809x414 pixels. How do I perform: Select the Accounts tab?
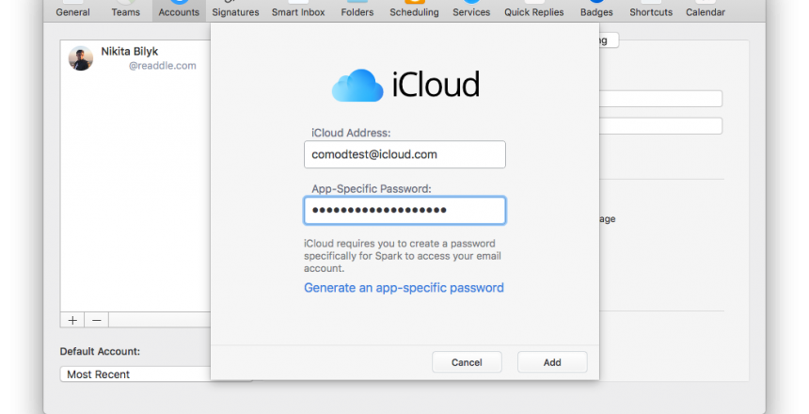(x=179, y=10)
